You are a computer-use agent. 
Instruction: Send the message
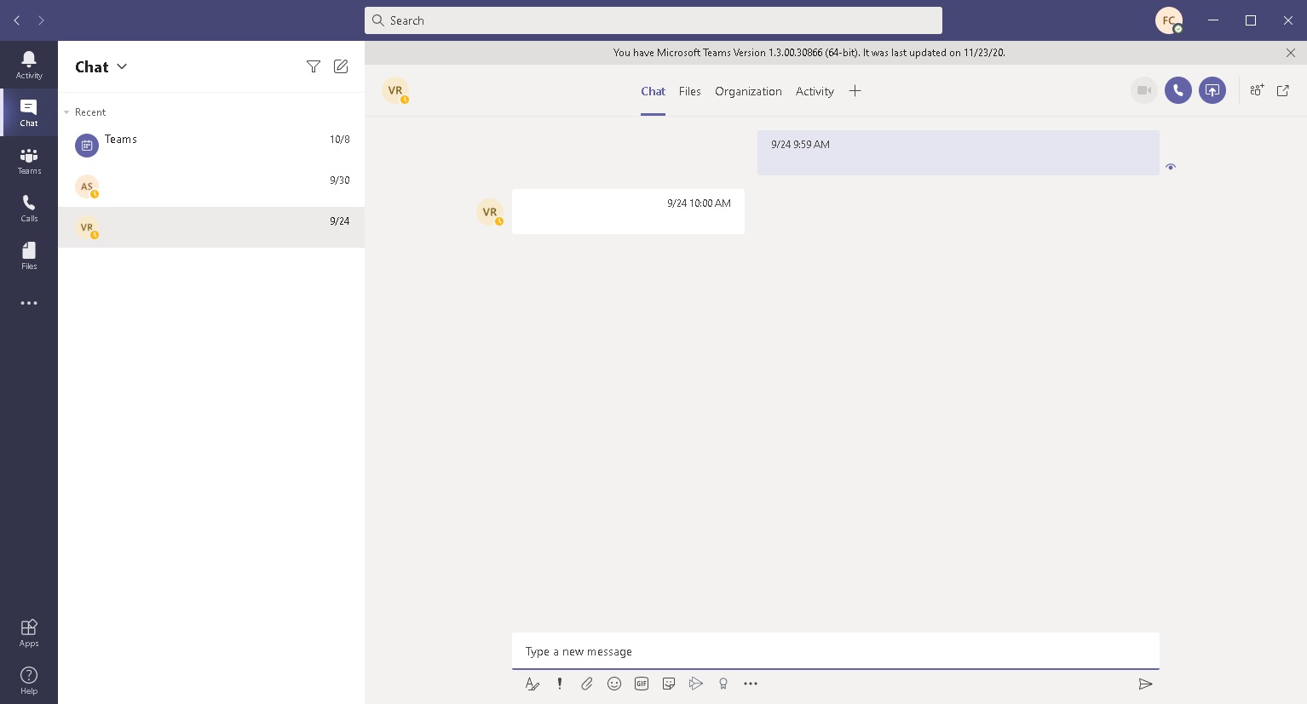point(1146,684)
